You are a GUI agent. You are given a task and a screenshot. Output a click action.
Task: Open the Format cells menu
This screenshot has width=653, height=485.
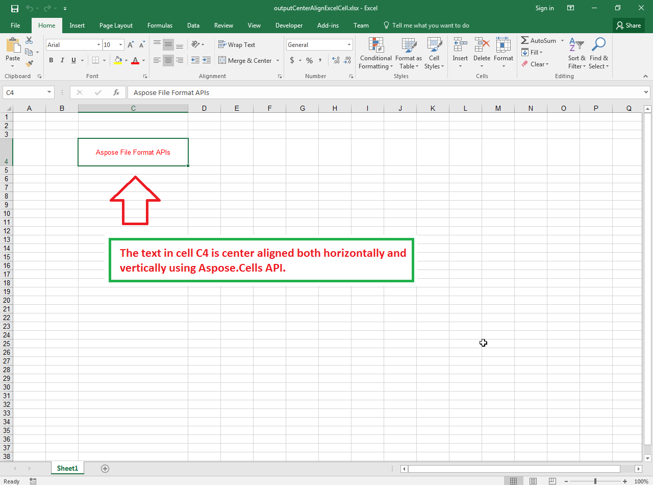pyautogui.click(x=503, y=53)
